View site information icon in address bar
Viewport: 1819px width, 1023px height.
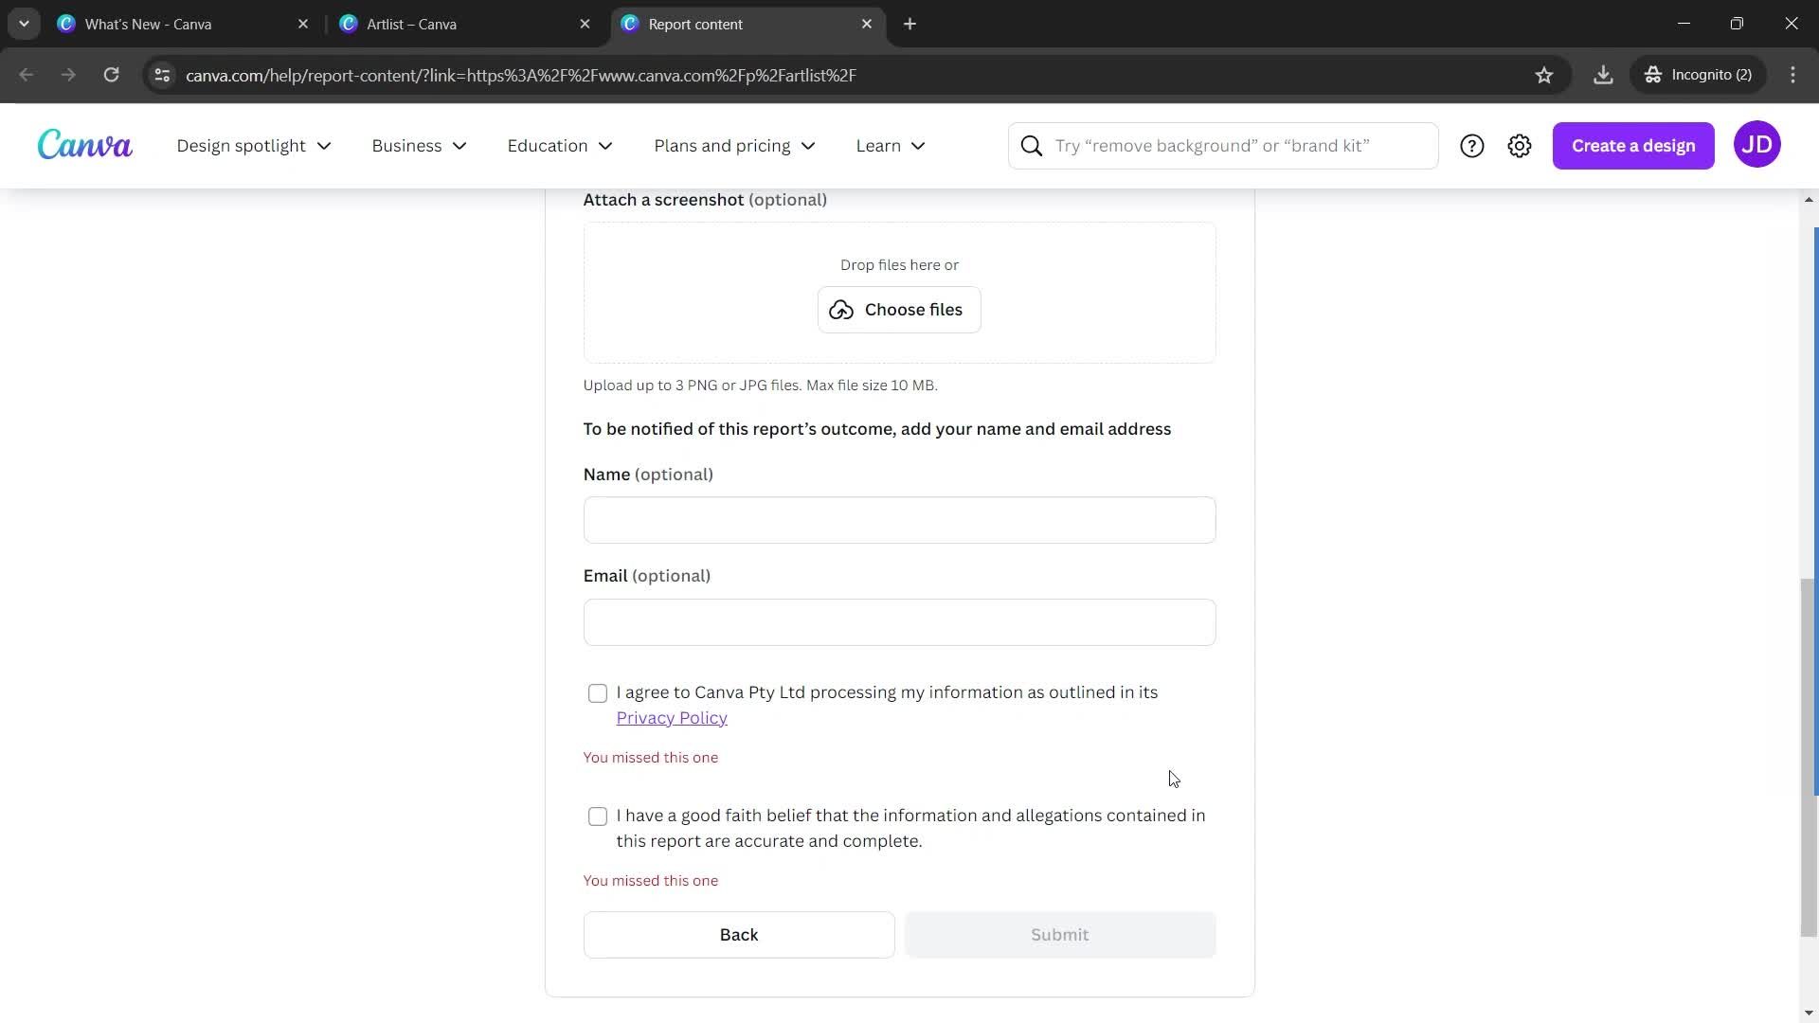tap(162, 75)
